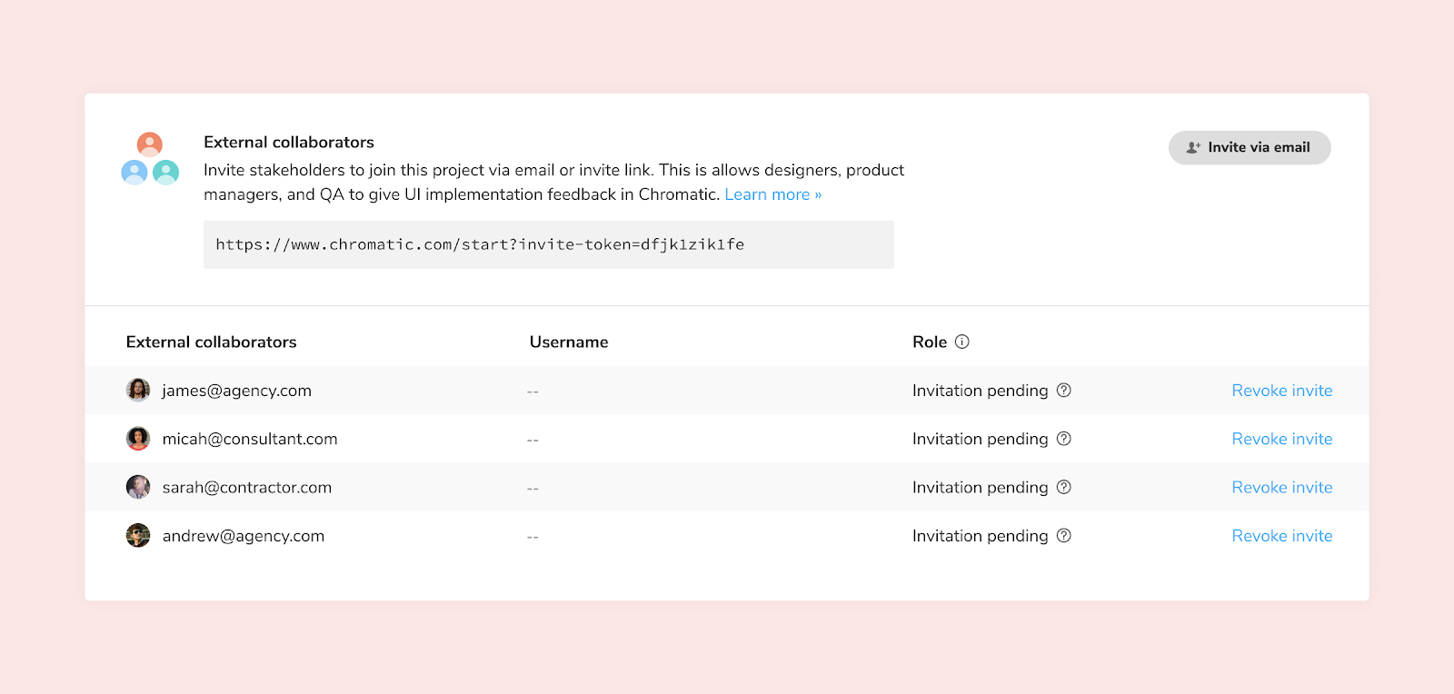The width and height of the screenshot is (1454, 694).
Task: Revoke invite for andrew@agency.com
Action: [1281, 536]
